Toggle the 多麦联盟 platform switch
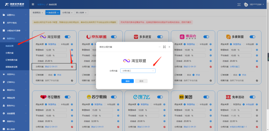 pos(253,37)
